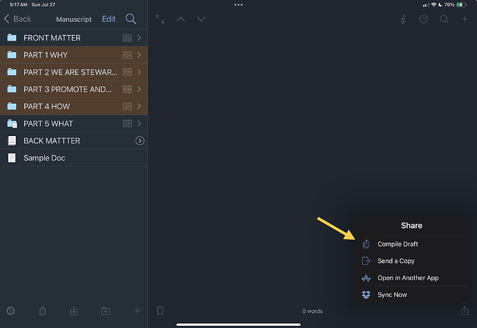Show corkboard for PART 5 WHAT

click(127, 124)
